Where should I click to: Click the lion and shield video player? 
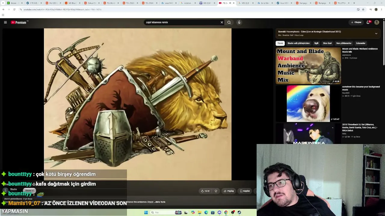point(138,104)
